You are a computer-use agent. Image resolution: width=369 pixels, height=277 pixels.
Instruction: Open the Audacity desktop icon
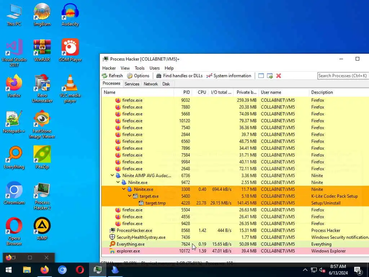click(x=70, y=14)
